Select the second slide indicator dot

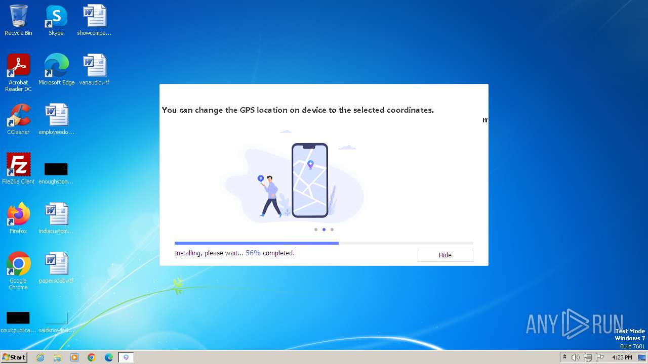[x=324, y=230]
